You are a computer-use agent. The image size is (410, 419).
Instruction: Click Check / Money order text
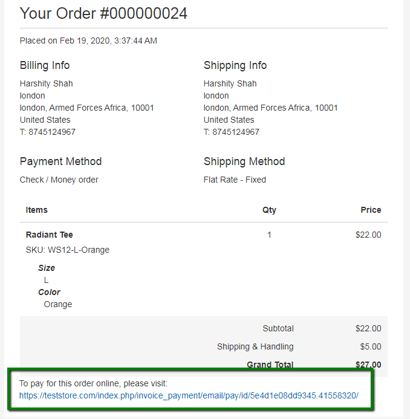click(x=59, y=180)
